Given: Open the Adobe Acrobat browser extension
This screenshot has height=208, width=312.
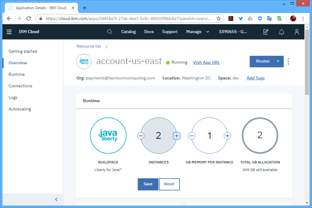Looking at the screenshot, I should pos(231,19).
